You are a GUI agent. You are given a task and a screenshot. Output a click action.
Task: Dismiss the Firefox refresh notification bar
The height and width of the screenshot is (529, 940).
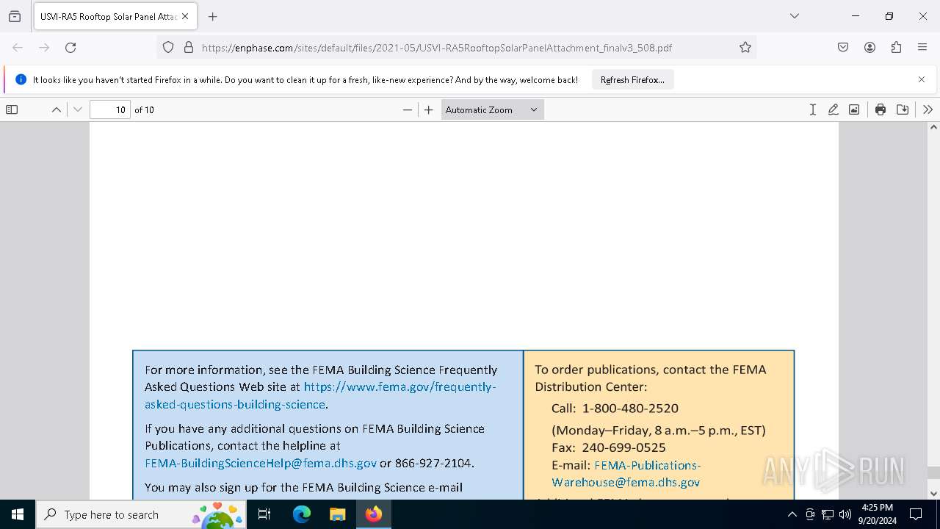coord(922,79)
